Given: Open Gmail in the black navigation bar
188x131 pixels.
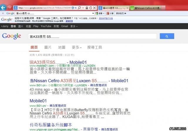Looking at the screenshot, I should [65, 26].
